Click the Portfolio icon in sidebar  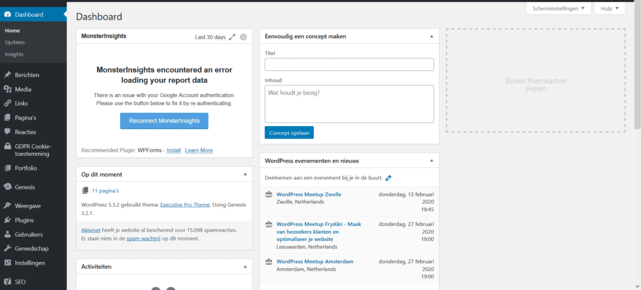(x=8, y=168)
